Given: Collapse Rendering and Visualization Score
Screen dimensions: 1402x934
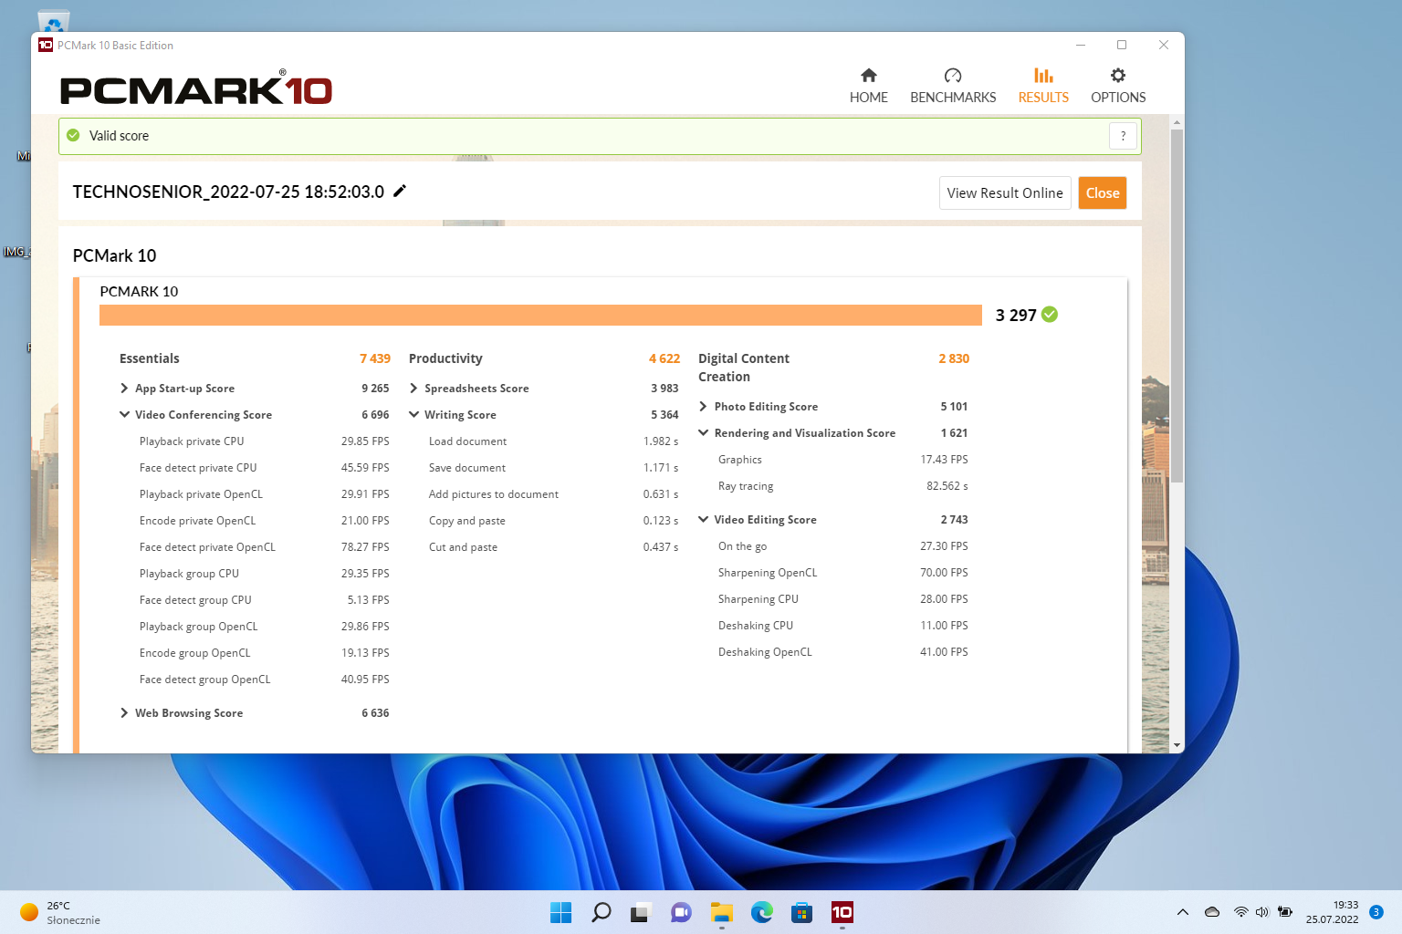Looking at the screenshot, I should pos(703,433).
